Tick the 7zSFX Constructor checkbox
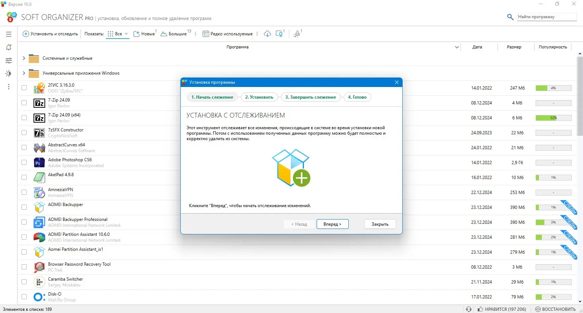Viewport: 583px width, 313px height. [x=24, y=132]
